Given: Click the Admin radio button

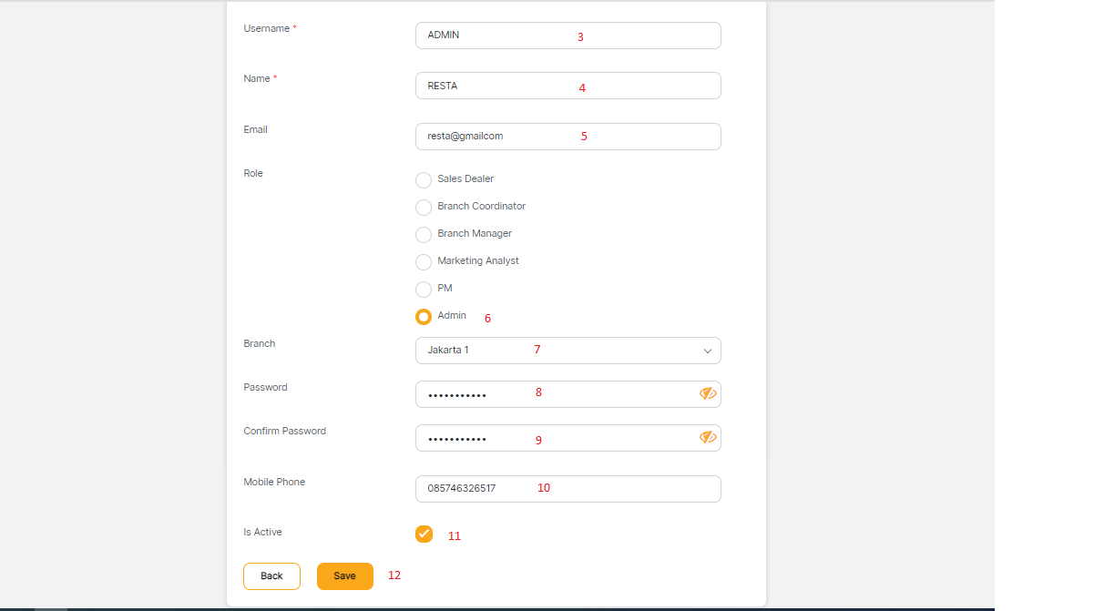Looking at the screenshot, I should [x=424, y=317].
